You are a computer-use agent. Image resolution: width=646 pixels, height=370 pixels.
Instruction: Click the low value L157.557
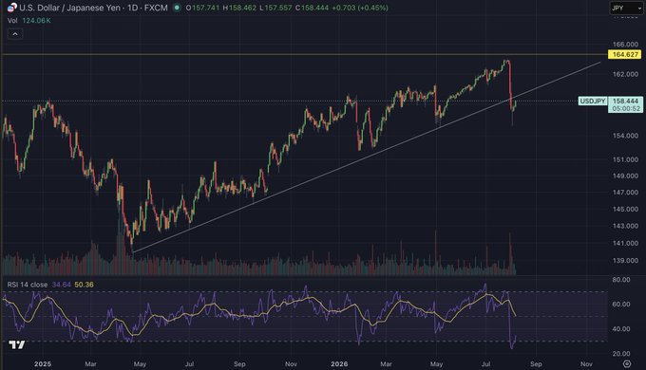[x=275, y=8]
